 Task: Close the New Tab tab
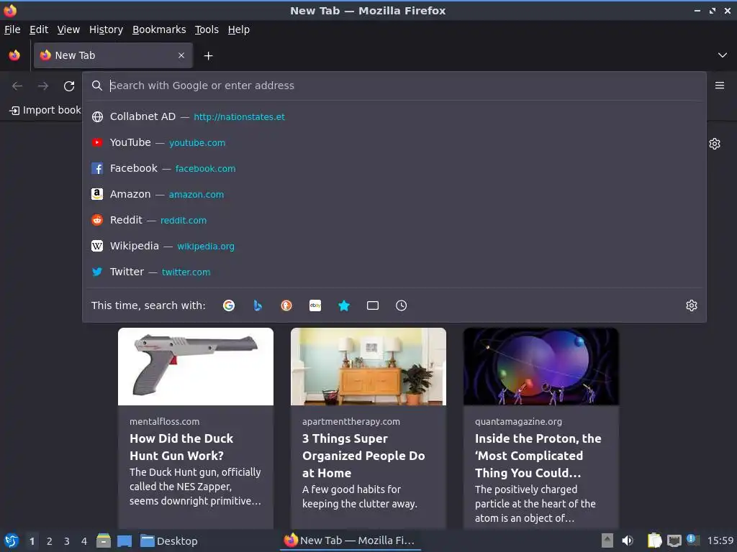181,55
